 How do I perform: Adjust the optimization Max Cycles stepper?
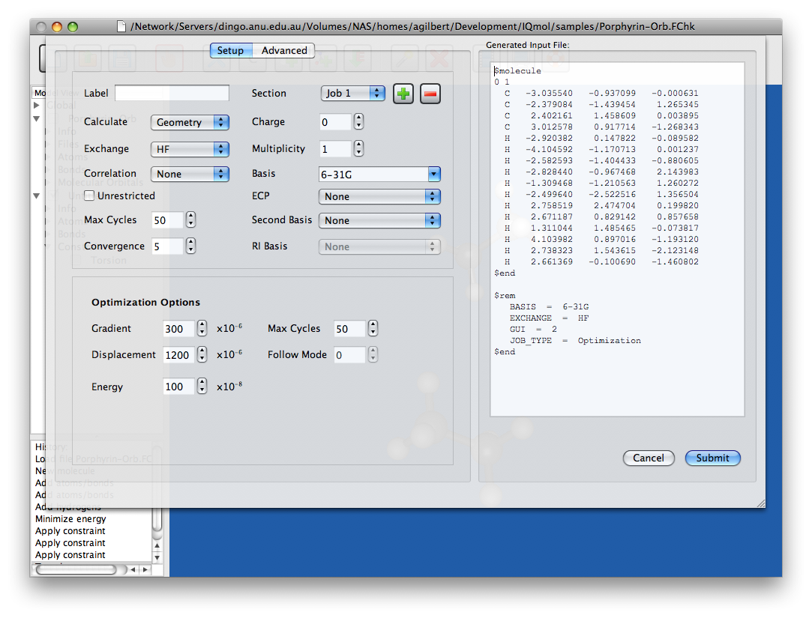click(373, 328)
